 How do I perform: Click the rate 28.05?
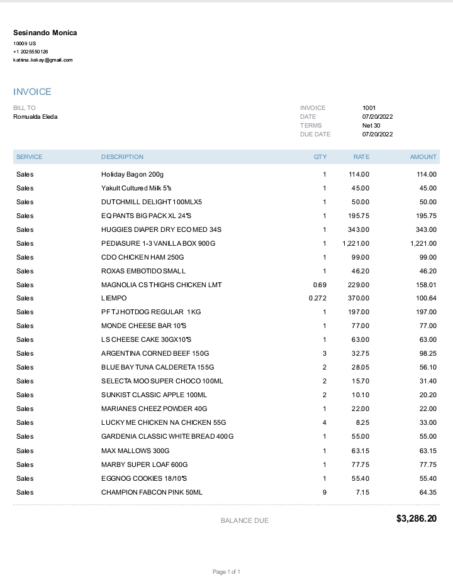point(360,368)
